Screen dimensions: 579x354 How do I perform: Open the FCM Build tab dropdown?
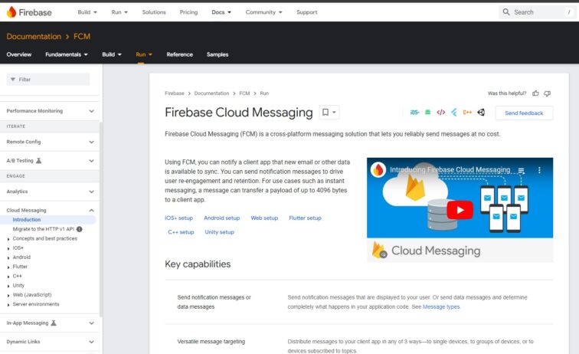click(112, 54)
